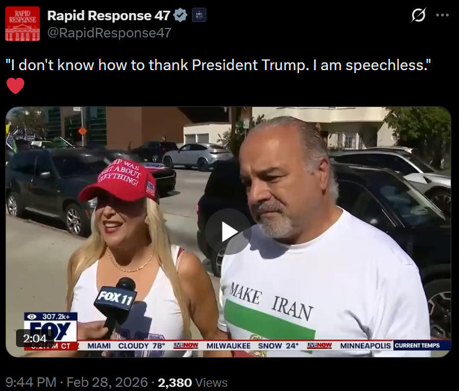
Task: Click the MAKE IRAN shirt text in video
Action: click(271, 301)
